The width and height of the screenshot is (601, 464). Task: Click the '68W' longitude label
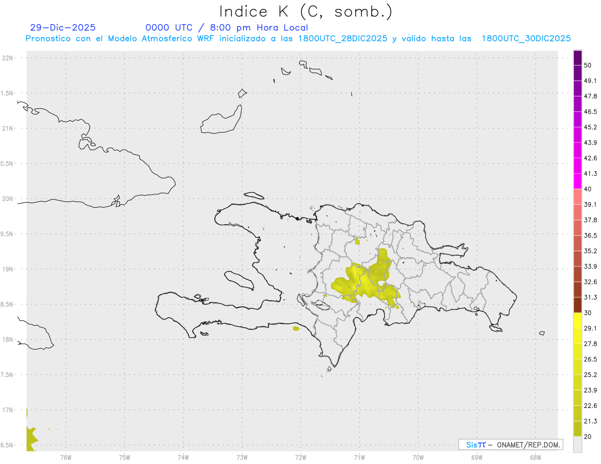pos(535,457)
